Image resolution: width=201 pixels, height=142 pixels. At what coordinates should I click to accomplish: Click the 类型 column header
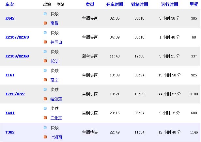pyautogui.click(x=90, y=4)
